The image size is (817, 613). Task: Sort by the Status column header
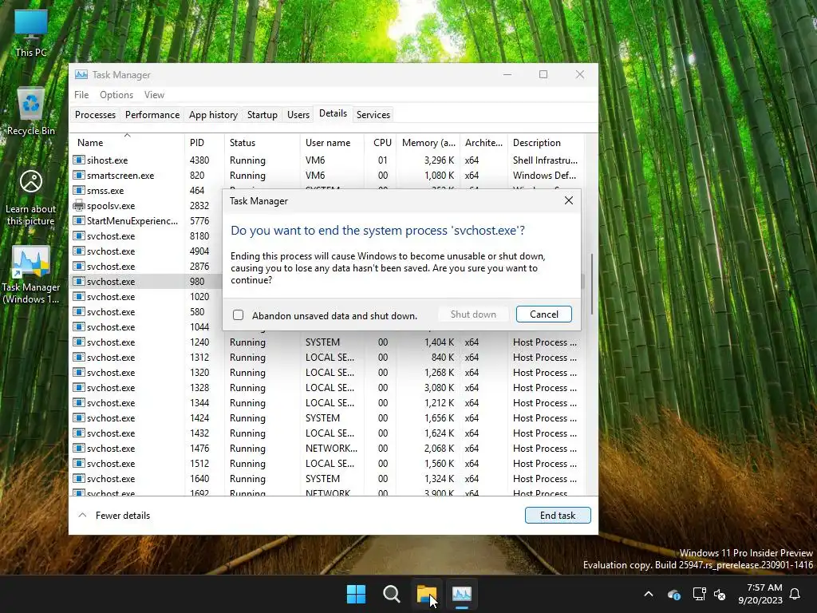tap(262, 142)
